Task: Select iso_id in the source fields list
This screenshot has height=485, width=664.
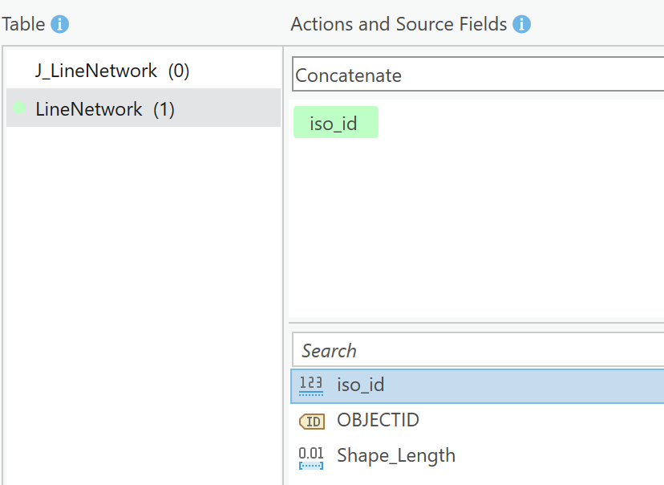Action: tap(362, 385)
